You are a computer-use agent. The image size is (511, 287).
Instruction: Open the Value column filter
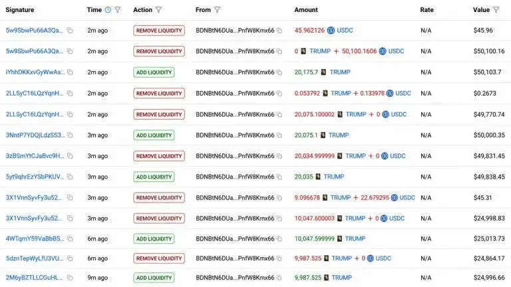(x=496, y=10)
